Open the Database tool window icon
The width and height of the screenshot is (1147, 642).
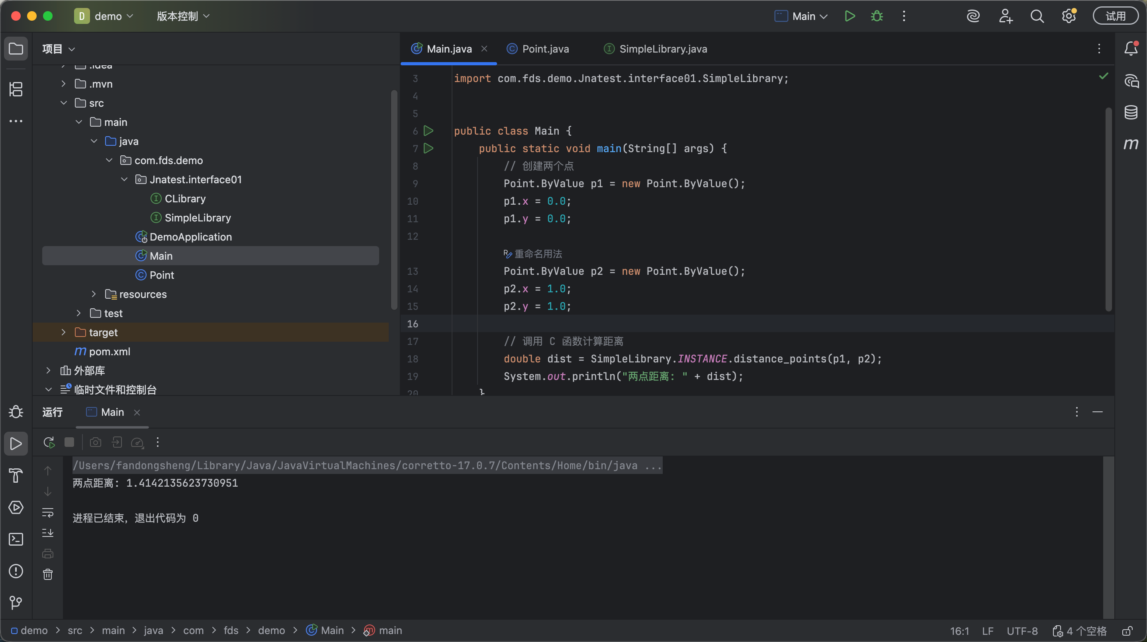point(1131,112)
